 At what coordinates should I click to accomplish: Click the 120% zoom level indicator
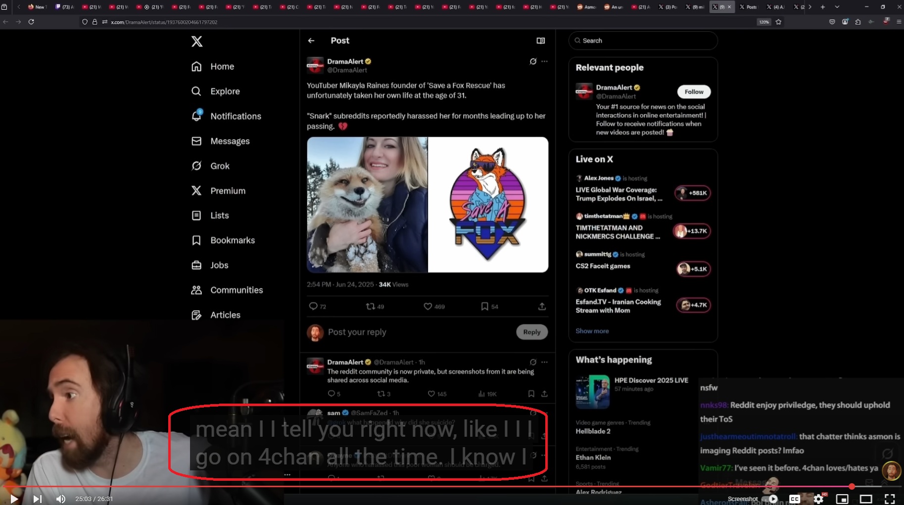(764, 22)
